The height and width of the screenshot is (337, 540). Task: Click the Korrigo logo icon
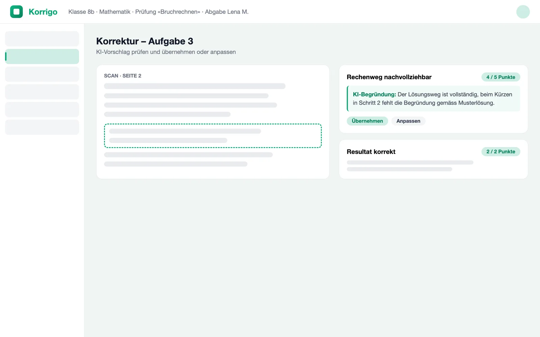click(x=17, y=12)
